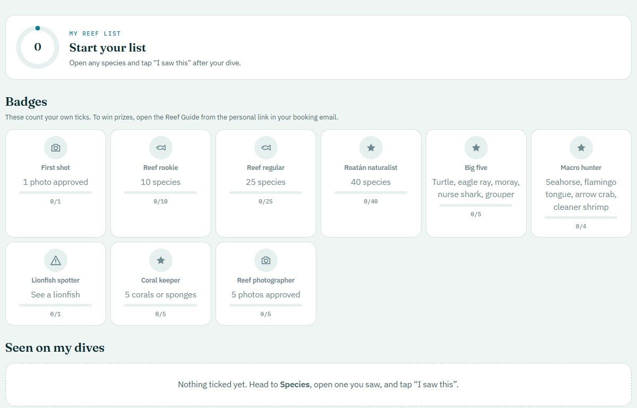Click the 'These count your own ticks' note
Viewport: 637px width, 408px height.
[171, 117]
